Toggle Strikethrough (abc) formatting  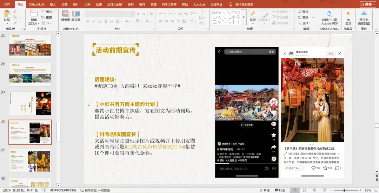112,21
